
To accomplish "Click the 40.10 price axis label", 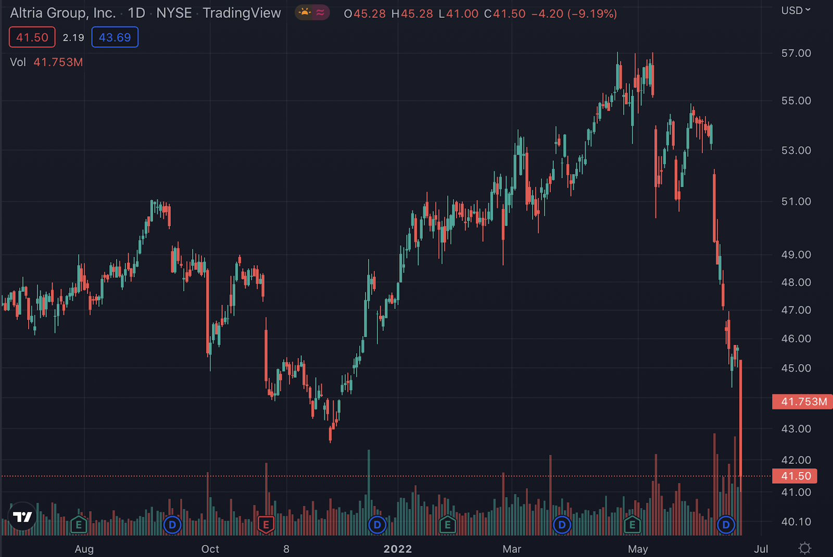I will [796, 522].
